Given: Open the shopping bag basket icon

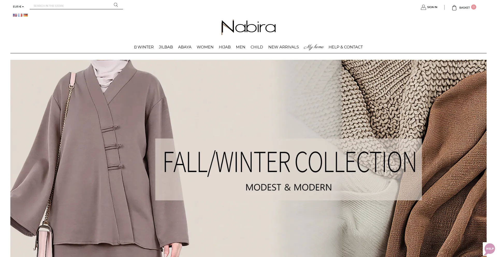Looking at the screenshot, I should pyautogui.click(x=454, y=8).
